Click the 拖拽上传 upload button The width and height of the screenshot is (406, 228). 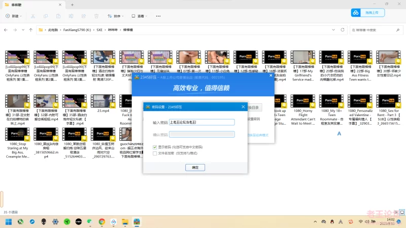click(372, 13)
